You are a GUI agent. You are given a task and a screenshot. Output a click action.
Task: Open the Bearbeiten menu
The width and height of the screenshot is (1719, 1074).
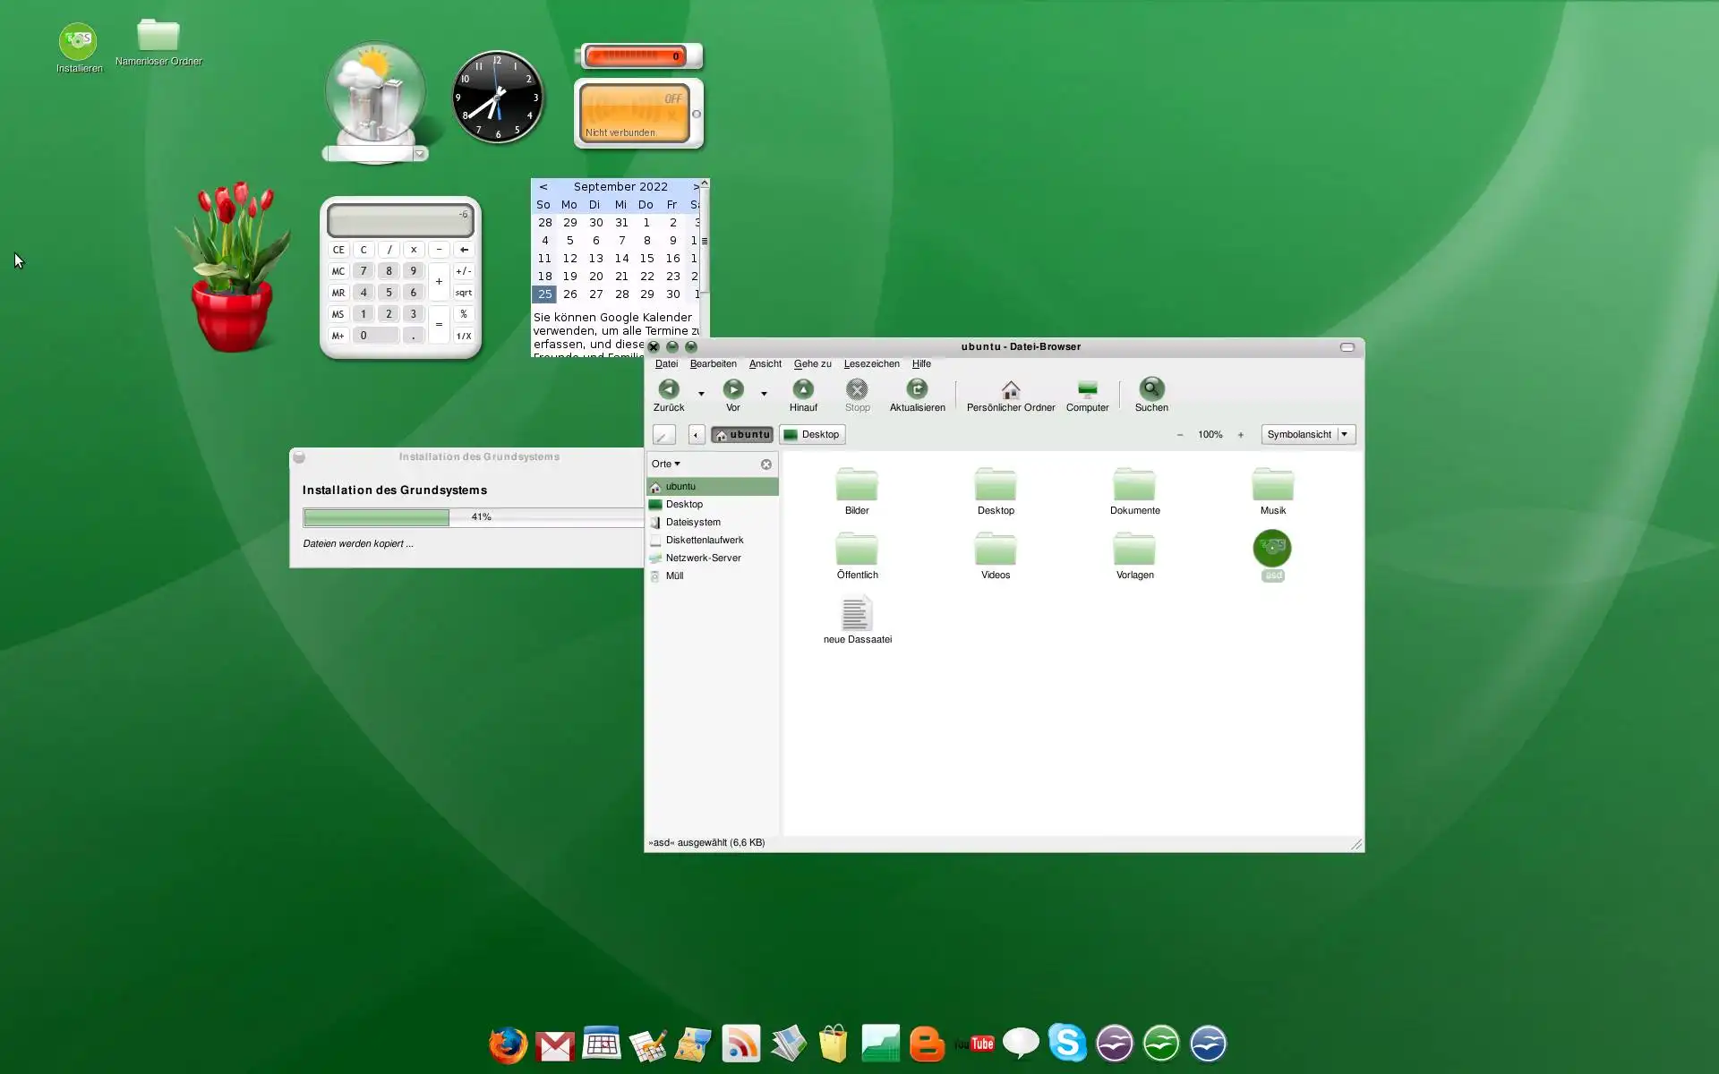tap(713, 364)
